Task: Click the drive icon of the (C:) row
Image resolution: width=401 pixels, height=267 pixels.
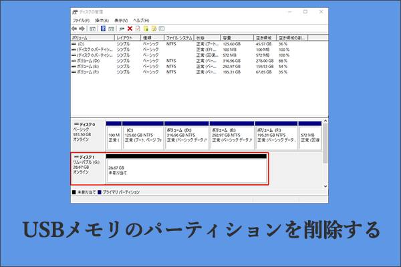Action: 74,44
